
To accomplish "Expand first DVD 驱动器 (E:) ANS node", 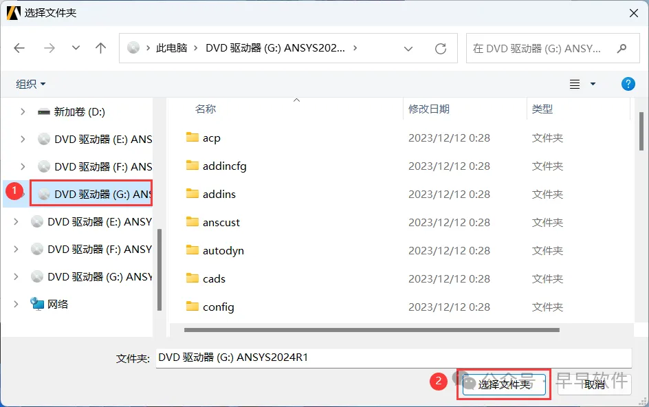I will pos(23,140).
